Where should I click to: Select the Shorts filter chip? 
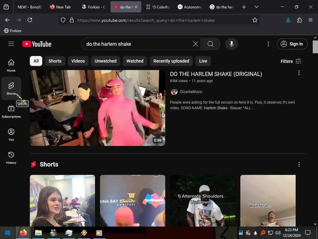click(x=55, y=61)
